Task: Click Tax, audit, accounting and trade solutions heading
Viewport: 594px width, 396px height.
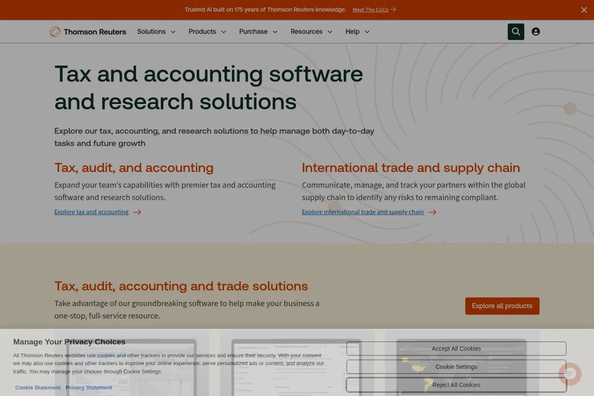Action: (x=181, y=286)
